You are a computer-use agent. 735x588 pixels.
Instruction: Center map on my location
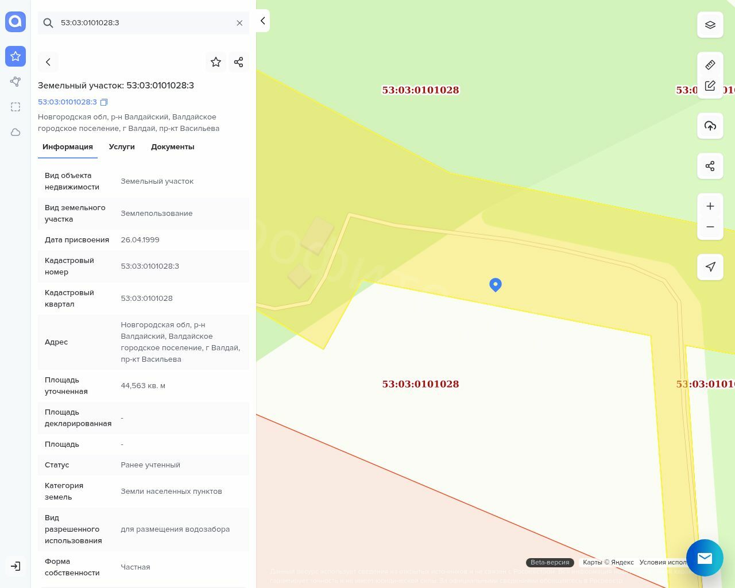click(710, 267)
